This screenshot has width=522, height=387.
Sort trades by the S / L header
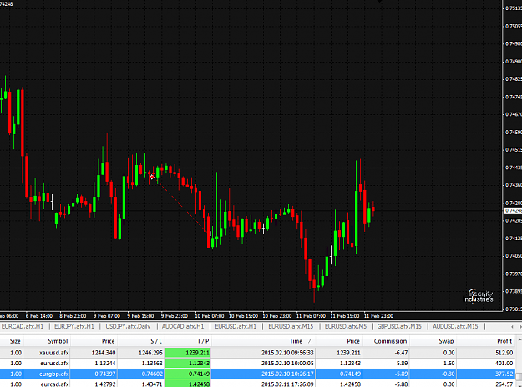pyautogui.click(x=156, y=341)
